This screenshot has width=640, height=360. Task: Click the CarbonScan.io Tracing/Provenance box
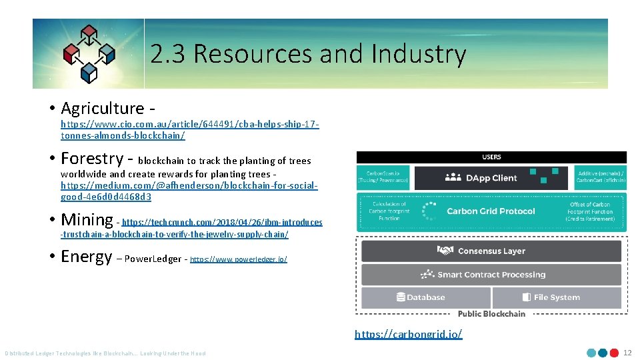(383, 177)
